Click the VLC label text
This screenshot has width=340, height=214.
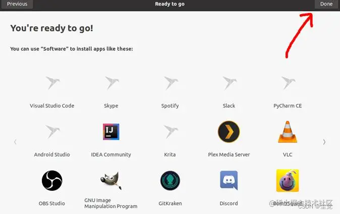pos(288,155)
